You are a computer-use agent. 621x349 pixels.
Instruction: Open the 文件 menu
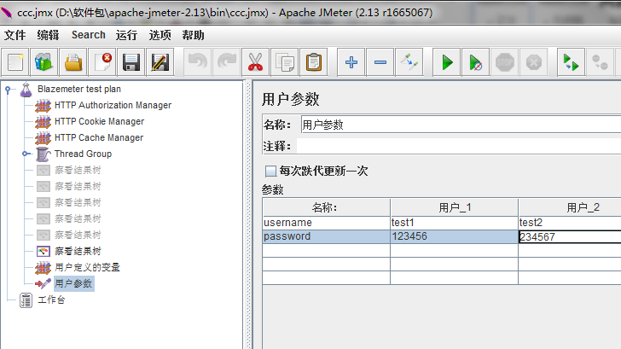[x=15, y=35]
